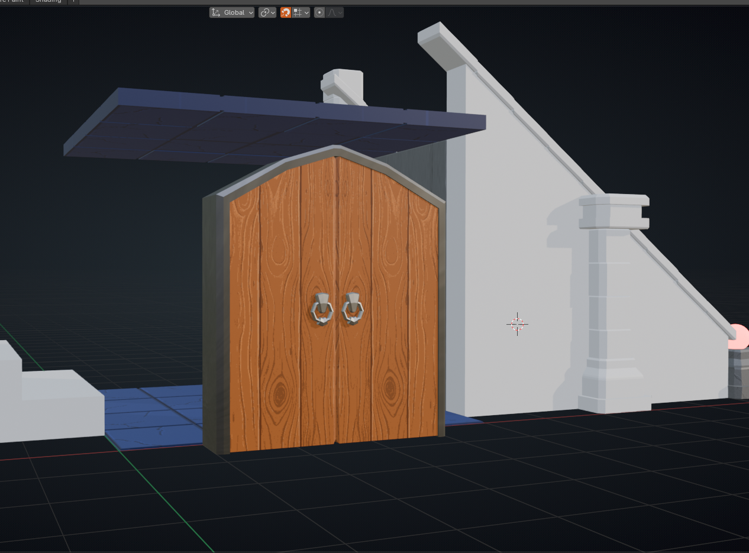749x553 pixels.
Task: Open the snapping options dropdown
Action: 301,12
